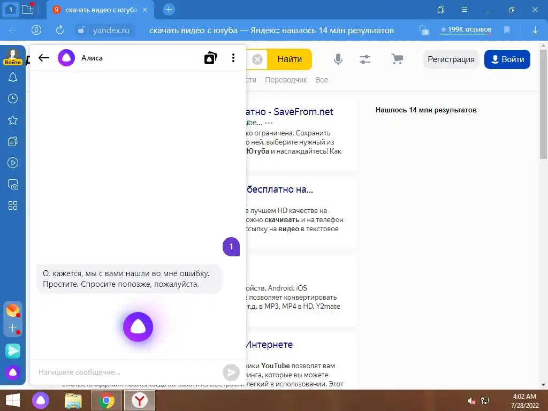Open Все services tab

[322, 80]
